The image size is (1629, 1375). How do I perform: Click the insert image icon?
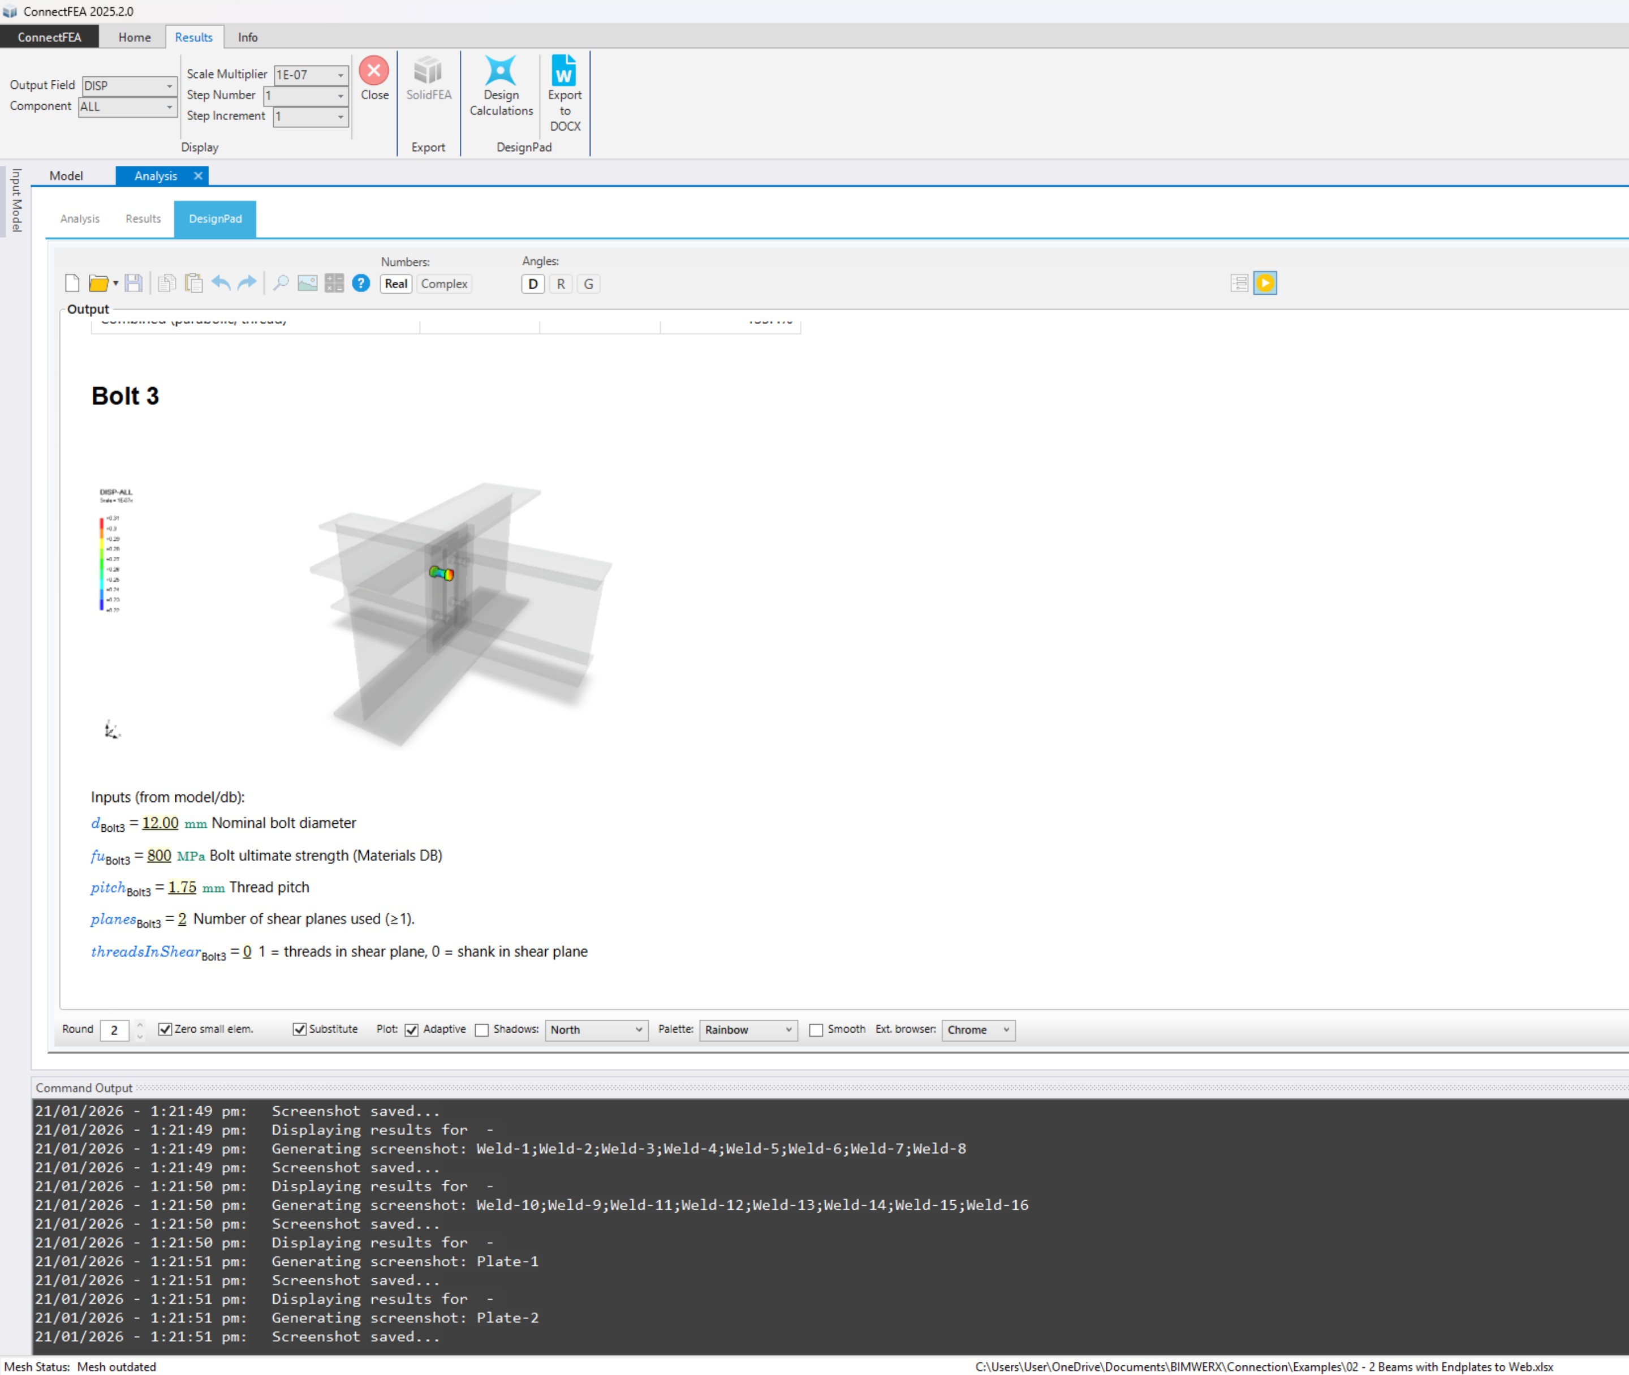[308, 283]
